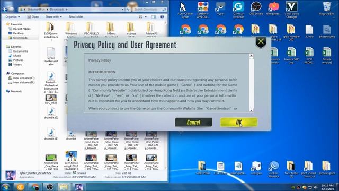Select the MEmu Download folder
339x191 pixels.
pyautogui.click(x=111, y=30)
